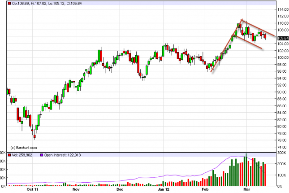The height and width of the screenshot is (193, 289).
Task: Click the 94.00 price axis label
Action: click(x=283, y=78)
